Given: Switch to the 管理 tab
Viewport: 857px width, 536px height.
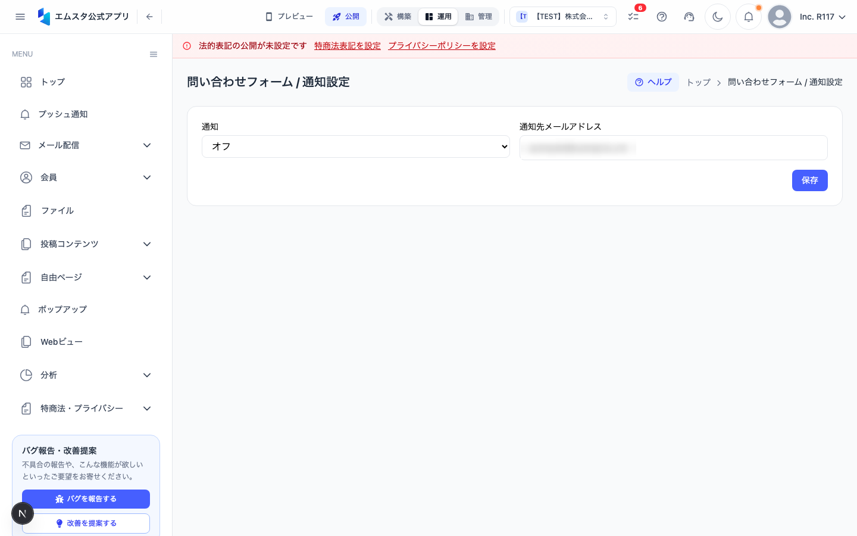Looking at the screenshot, I should coord(478,17).
